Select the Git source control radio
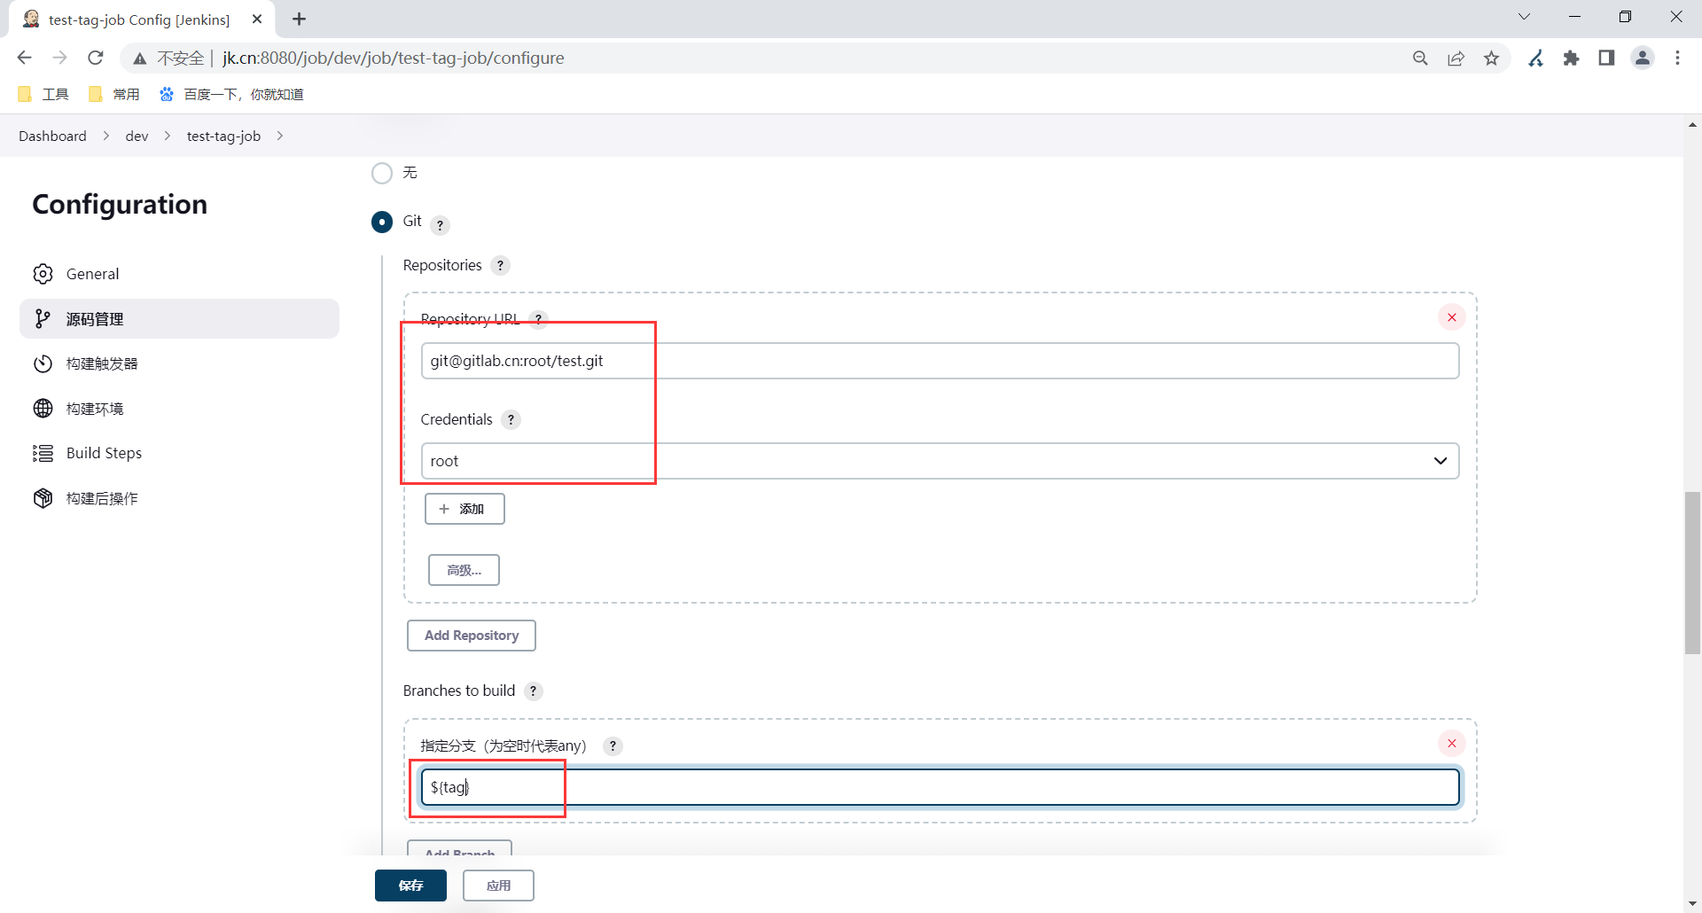The height and width of the screenshot is (913, 1702). coord(382,222)
